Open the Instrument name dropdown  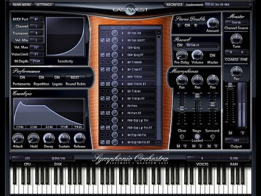227,5
